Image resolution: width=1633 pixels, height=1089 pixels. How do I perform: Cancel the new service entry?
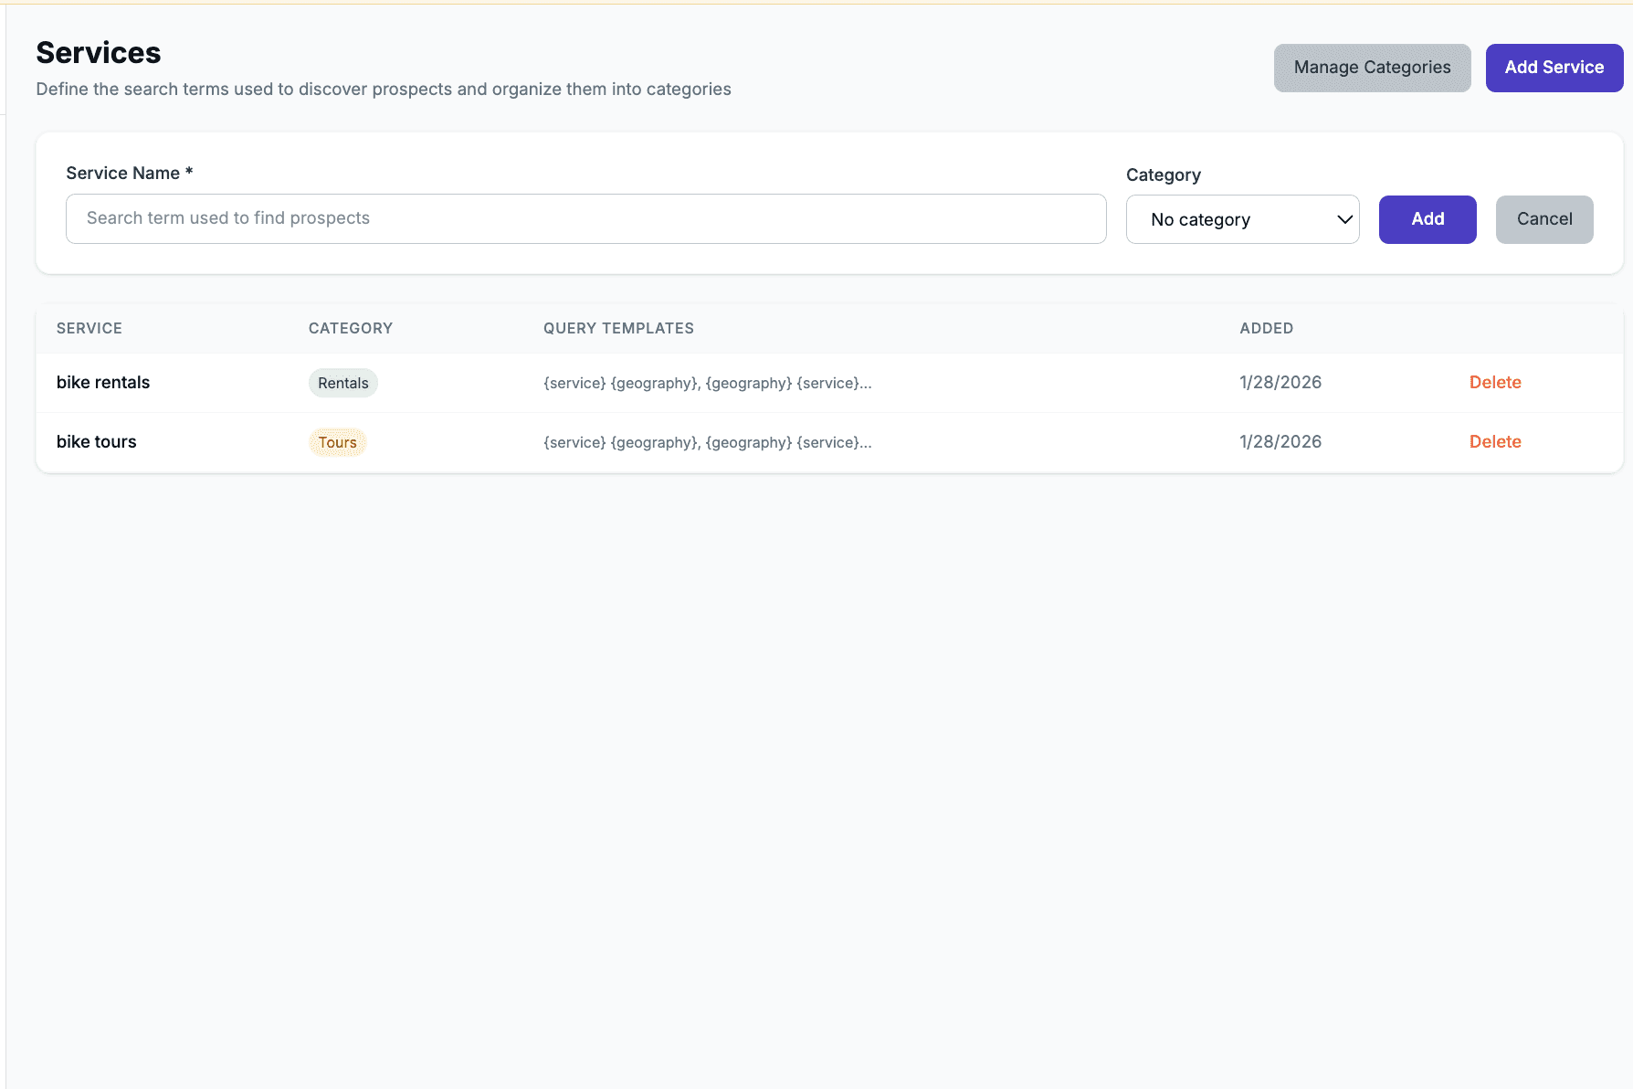(x=1544, y=219)
